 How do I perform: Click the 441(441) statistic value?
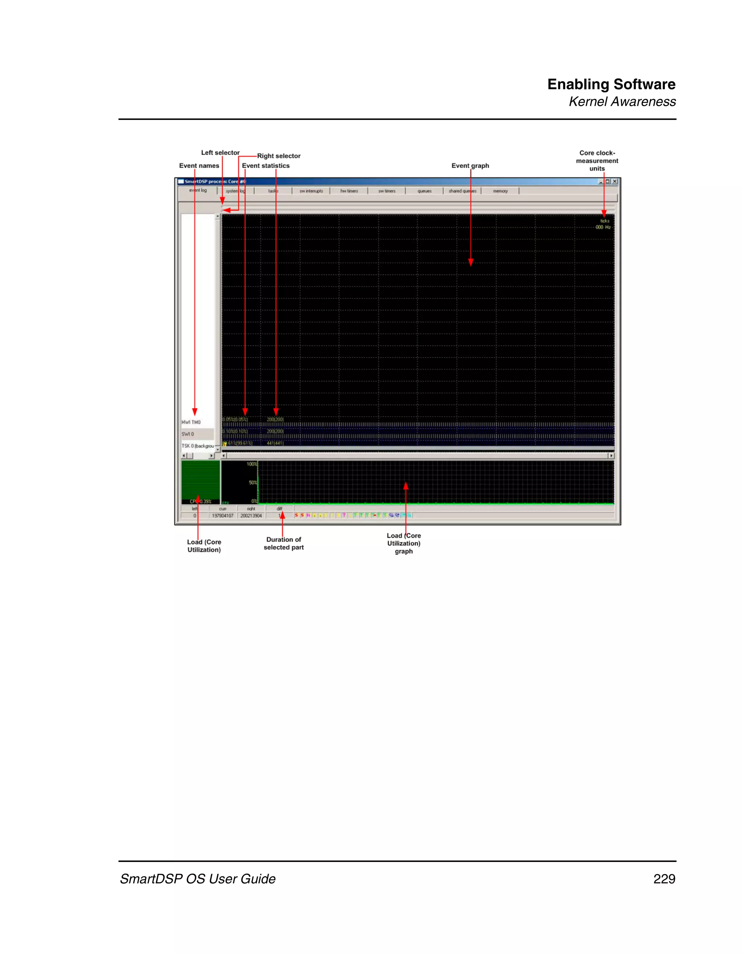275,443
